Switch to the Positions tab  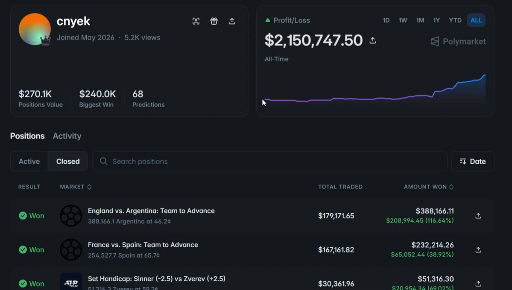(x=27, y=136)
